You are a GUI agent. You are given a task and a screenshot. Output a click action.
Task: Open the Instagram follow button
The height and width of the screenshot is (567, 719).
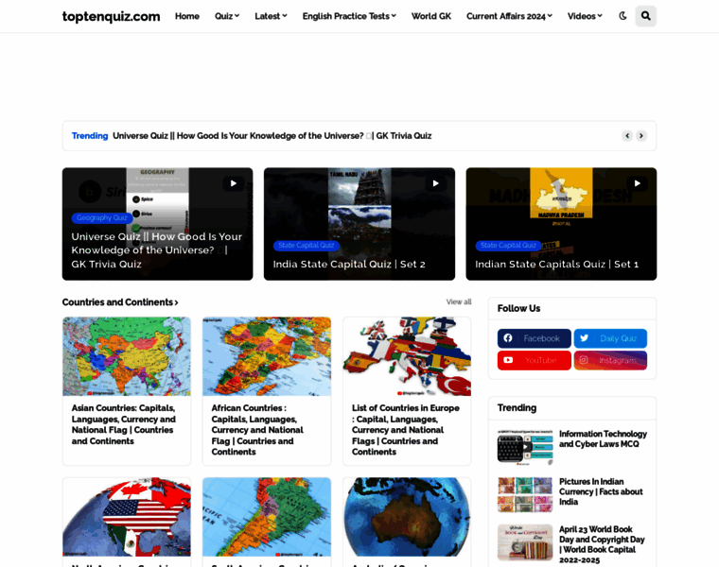(x=610, y=360)
